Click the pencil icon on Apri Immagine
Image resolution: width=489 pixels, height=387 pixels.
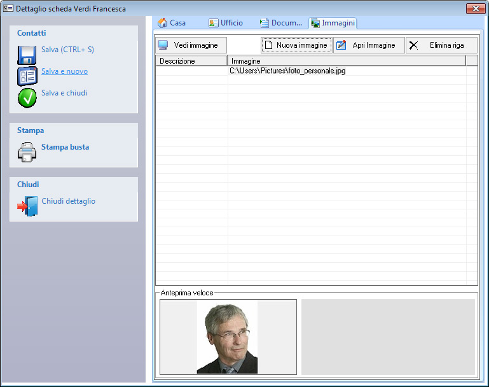click(341, 45)
